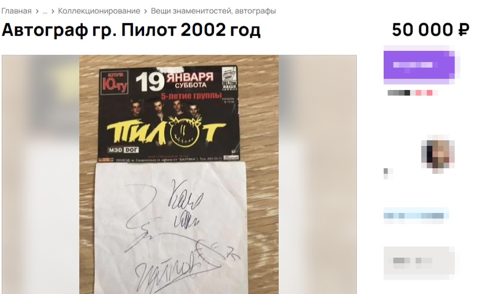The height and width of the screenshot is (294, 487).
Task: Click the blurred left side of gallery
Action: coord(41,174)
